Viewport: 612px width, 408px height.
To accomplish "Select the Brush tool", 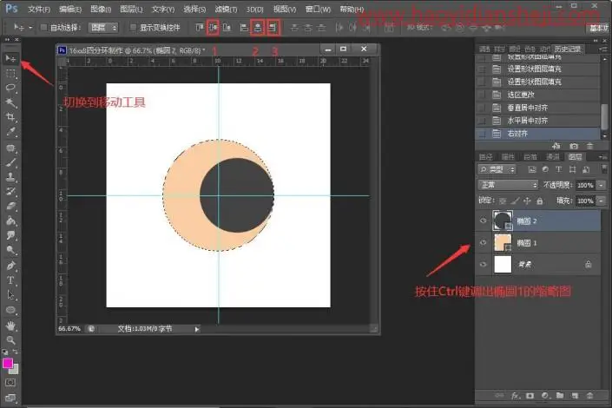I will click(10, 162).
